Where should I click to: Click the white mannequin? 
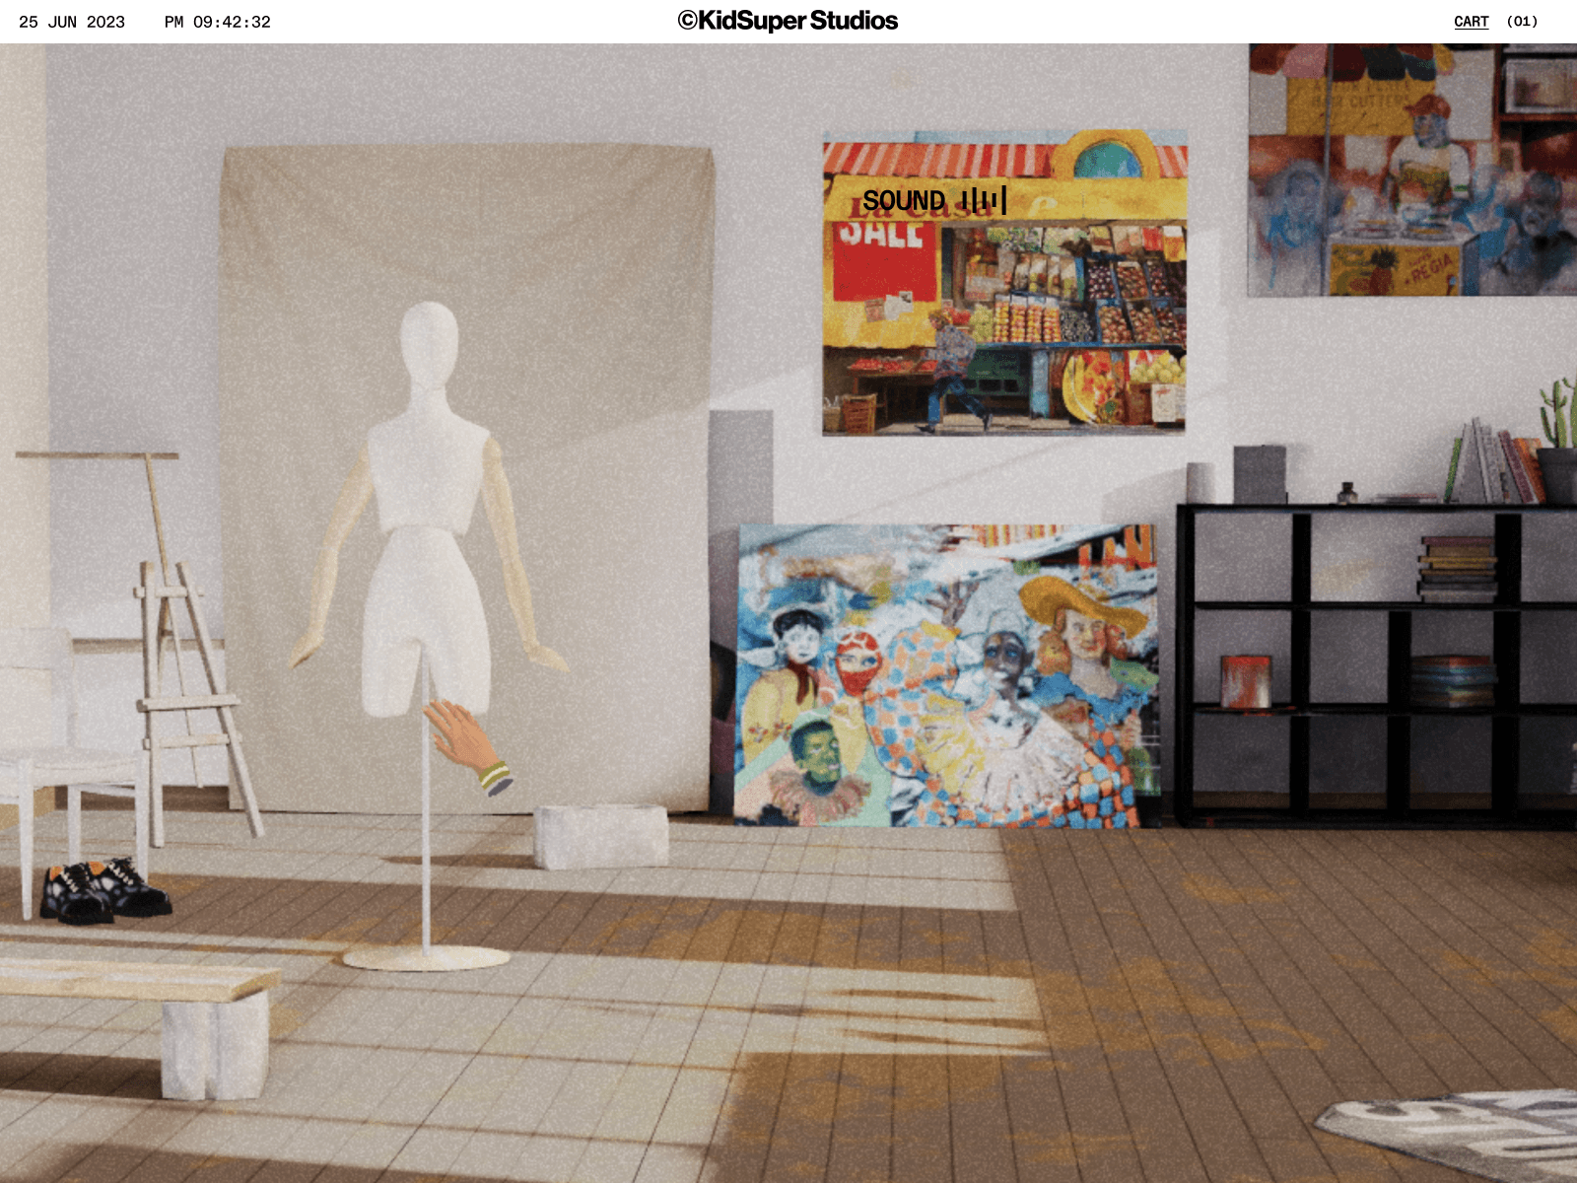click(428, 513)
